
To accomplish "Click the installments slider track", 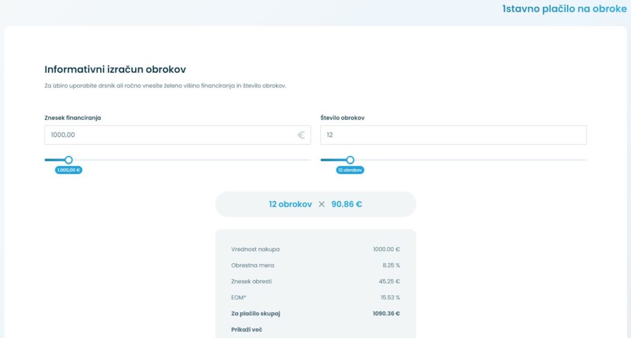I will tap(454, 160).
